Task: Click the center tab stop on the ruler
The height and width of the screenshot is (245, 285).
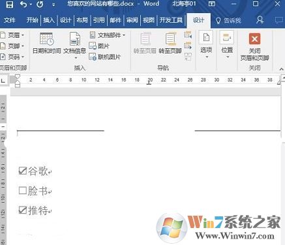Action: tap(149, 83)
